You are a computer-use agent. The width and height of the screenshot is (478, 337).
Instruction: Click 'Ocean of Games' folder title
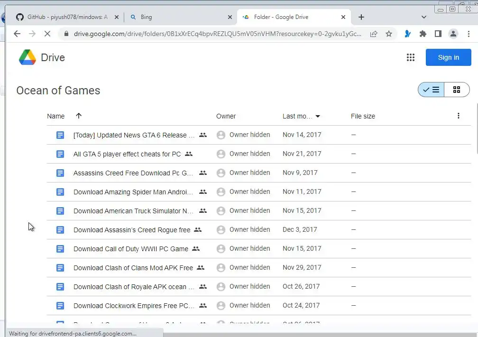tap(58, 91)
